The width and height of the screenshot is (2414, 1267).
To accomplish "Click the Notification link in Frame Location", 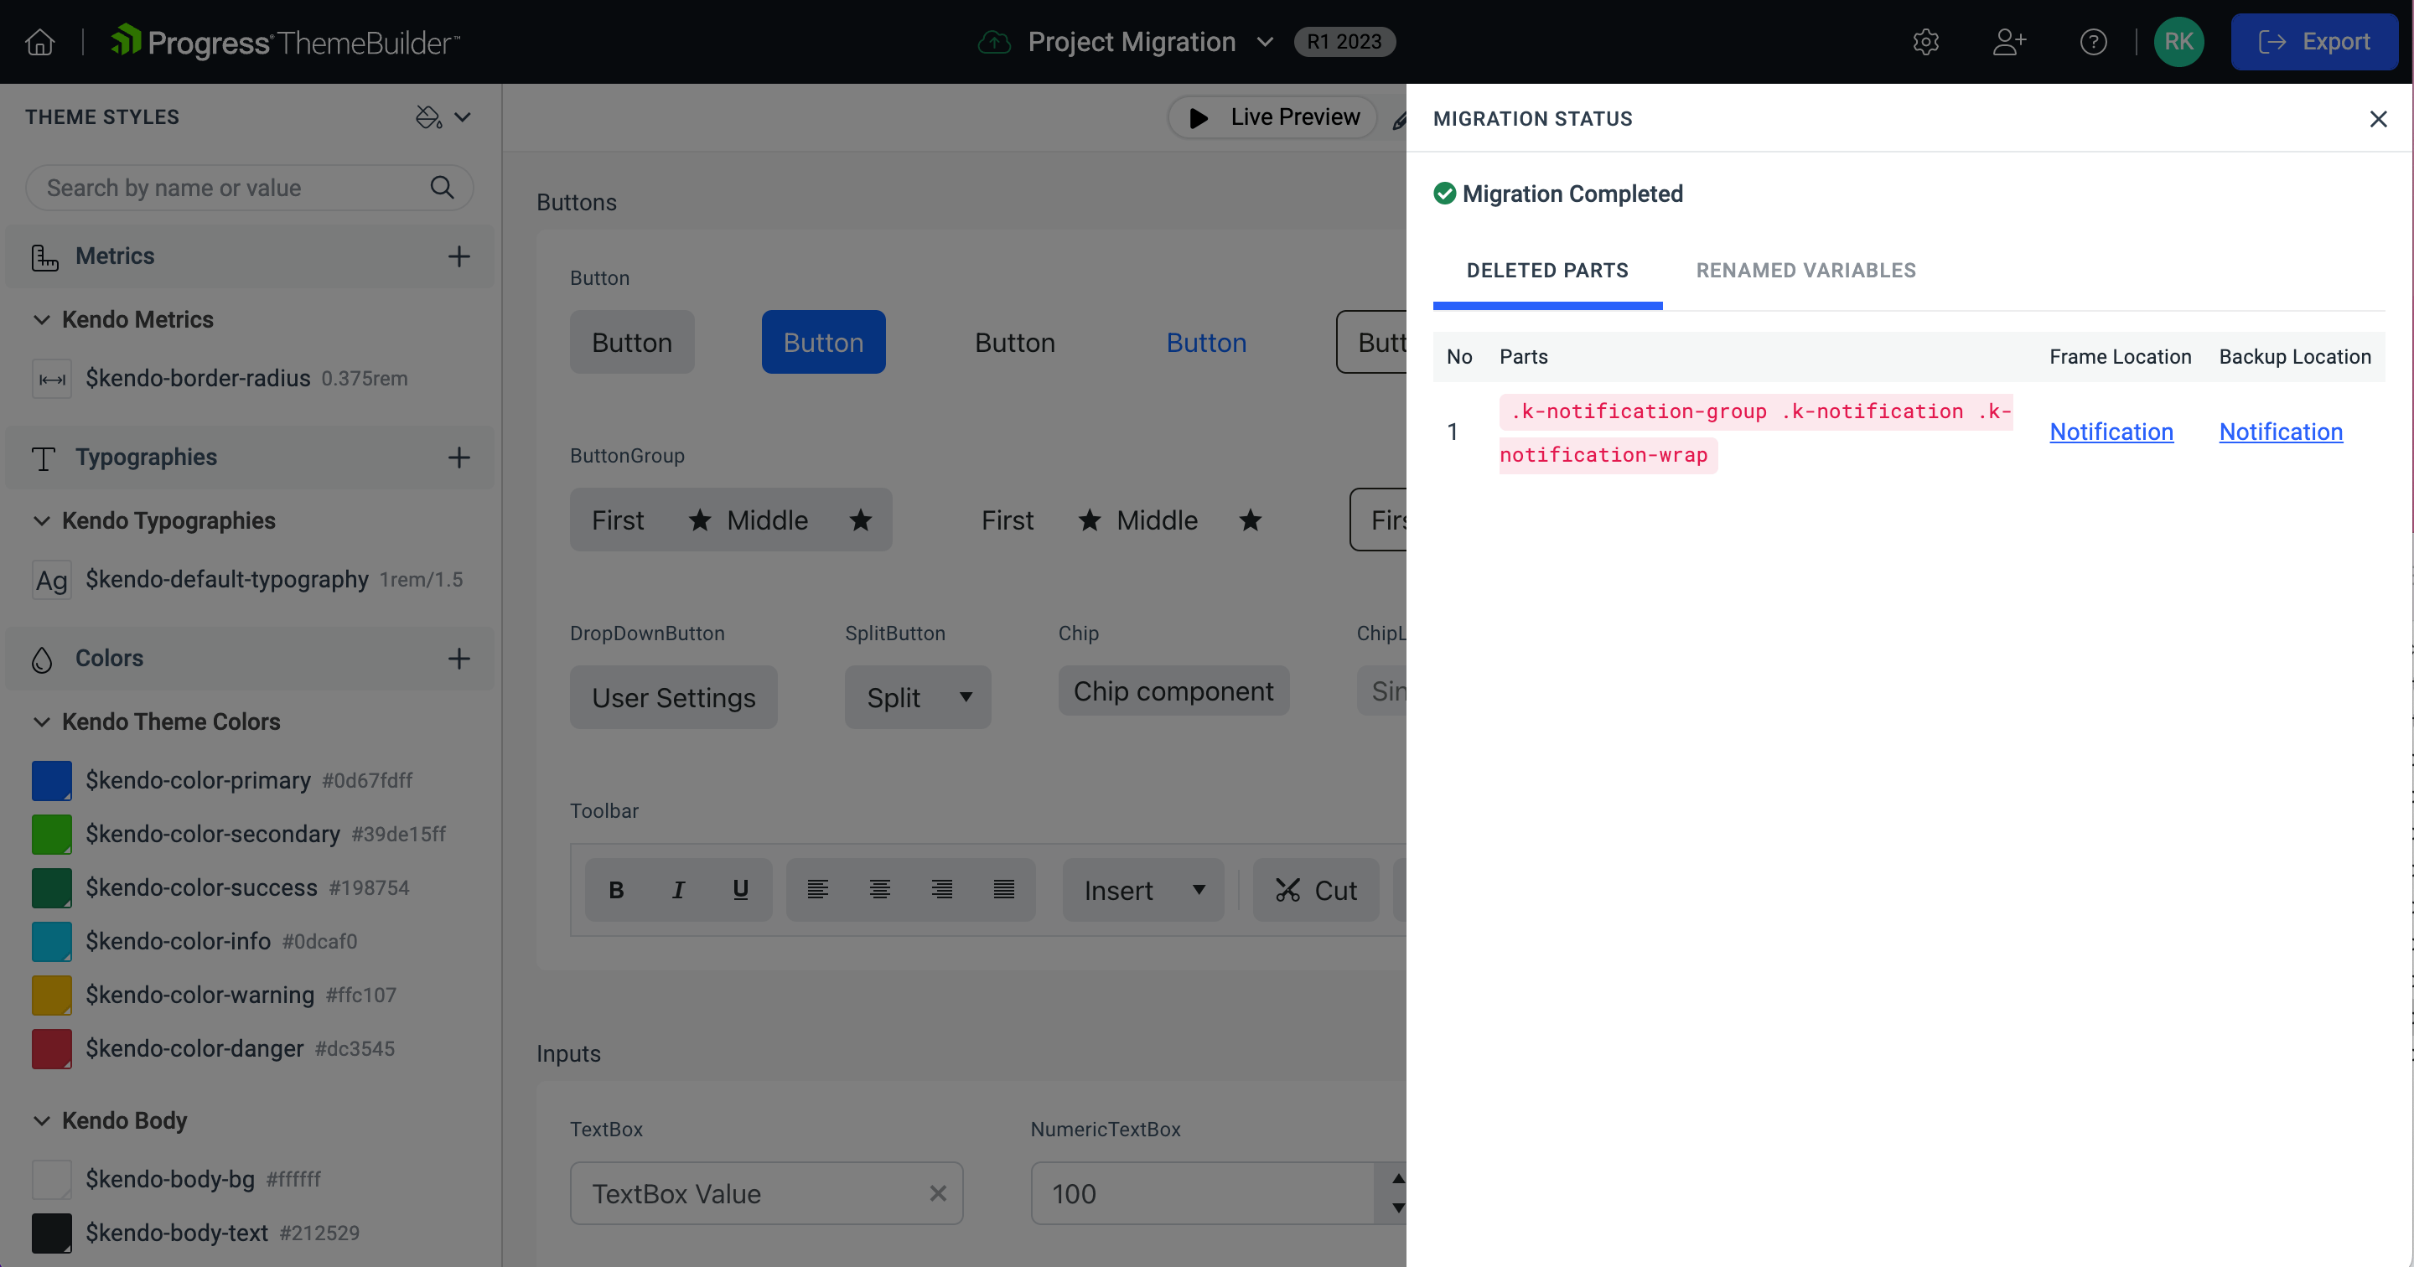I will pyautogui.click(x=2112, y=431).
